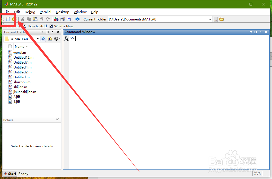Viewport: 272px width, 179px height.
Task: Click the Current Folder path field
Action: [158, 19]
